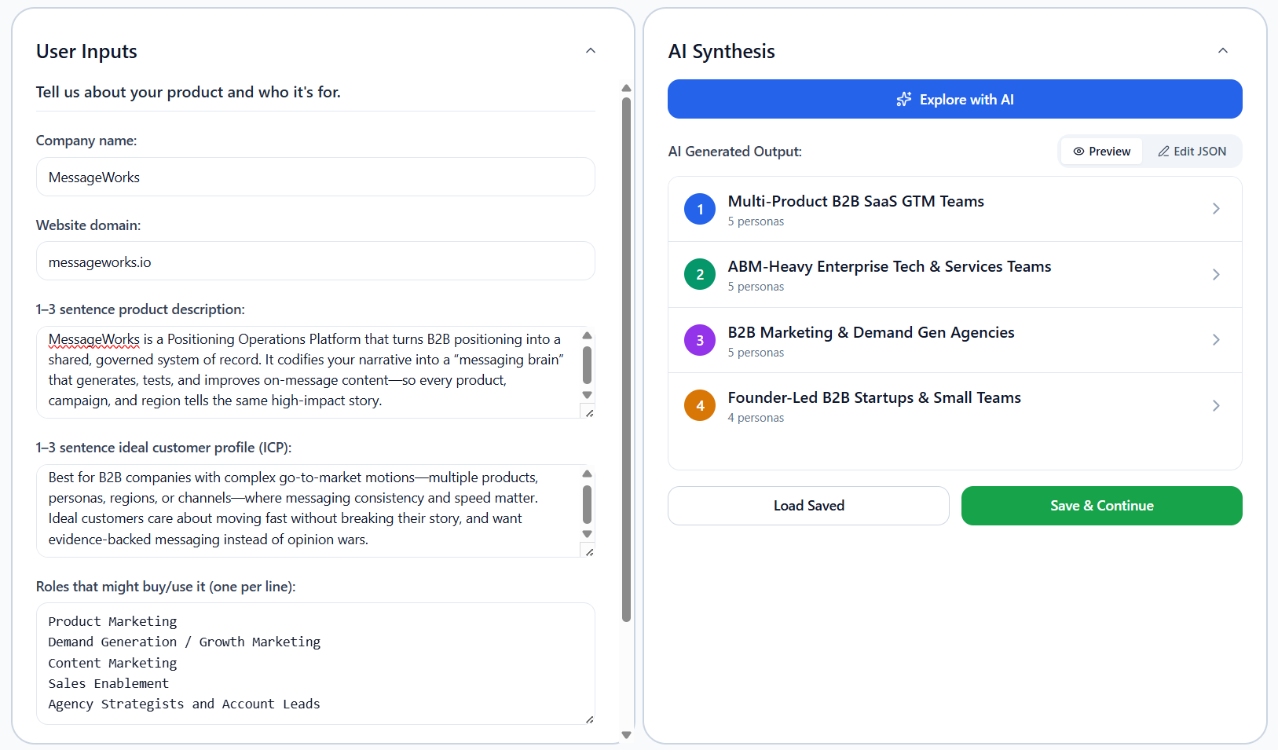Collapse the AI Synthesis panel chevron

(1223, 51)
